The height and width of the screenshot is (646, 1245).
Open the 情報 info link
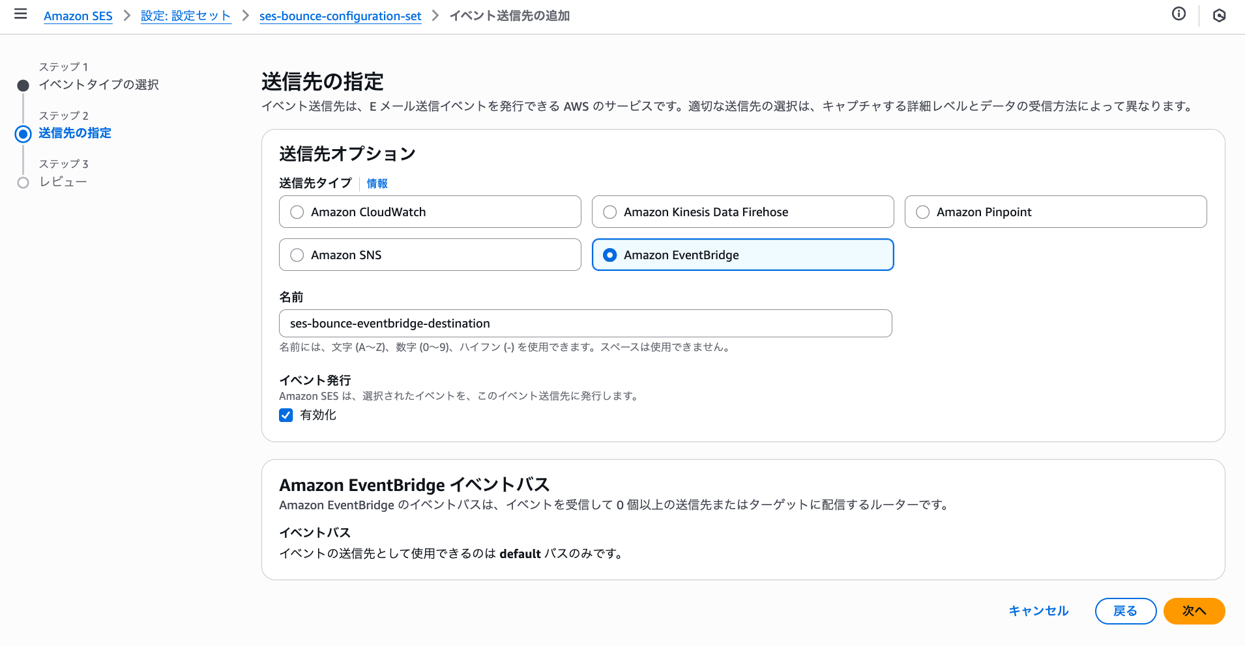[377, 184]
